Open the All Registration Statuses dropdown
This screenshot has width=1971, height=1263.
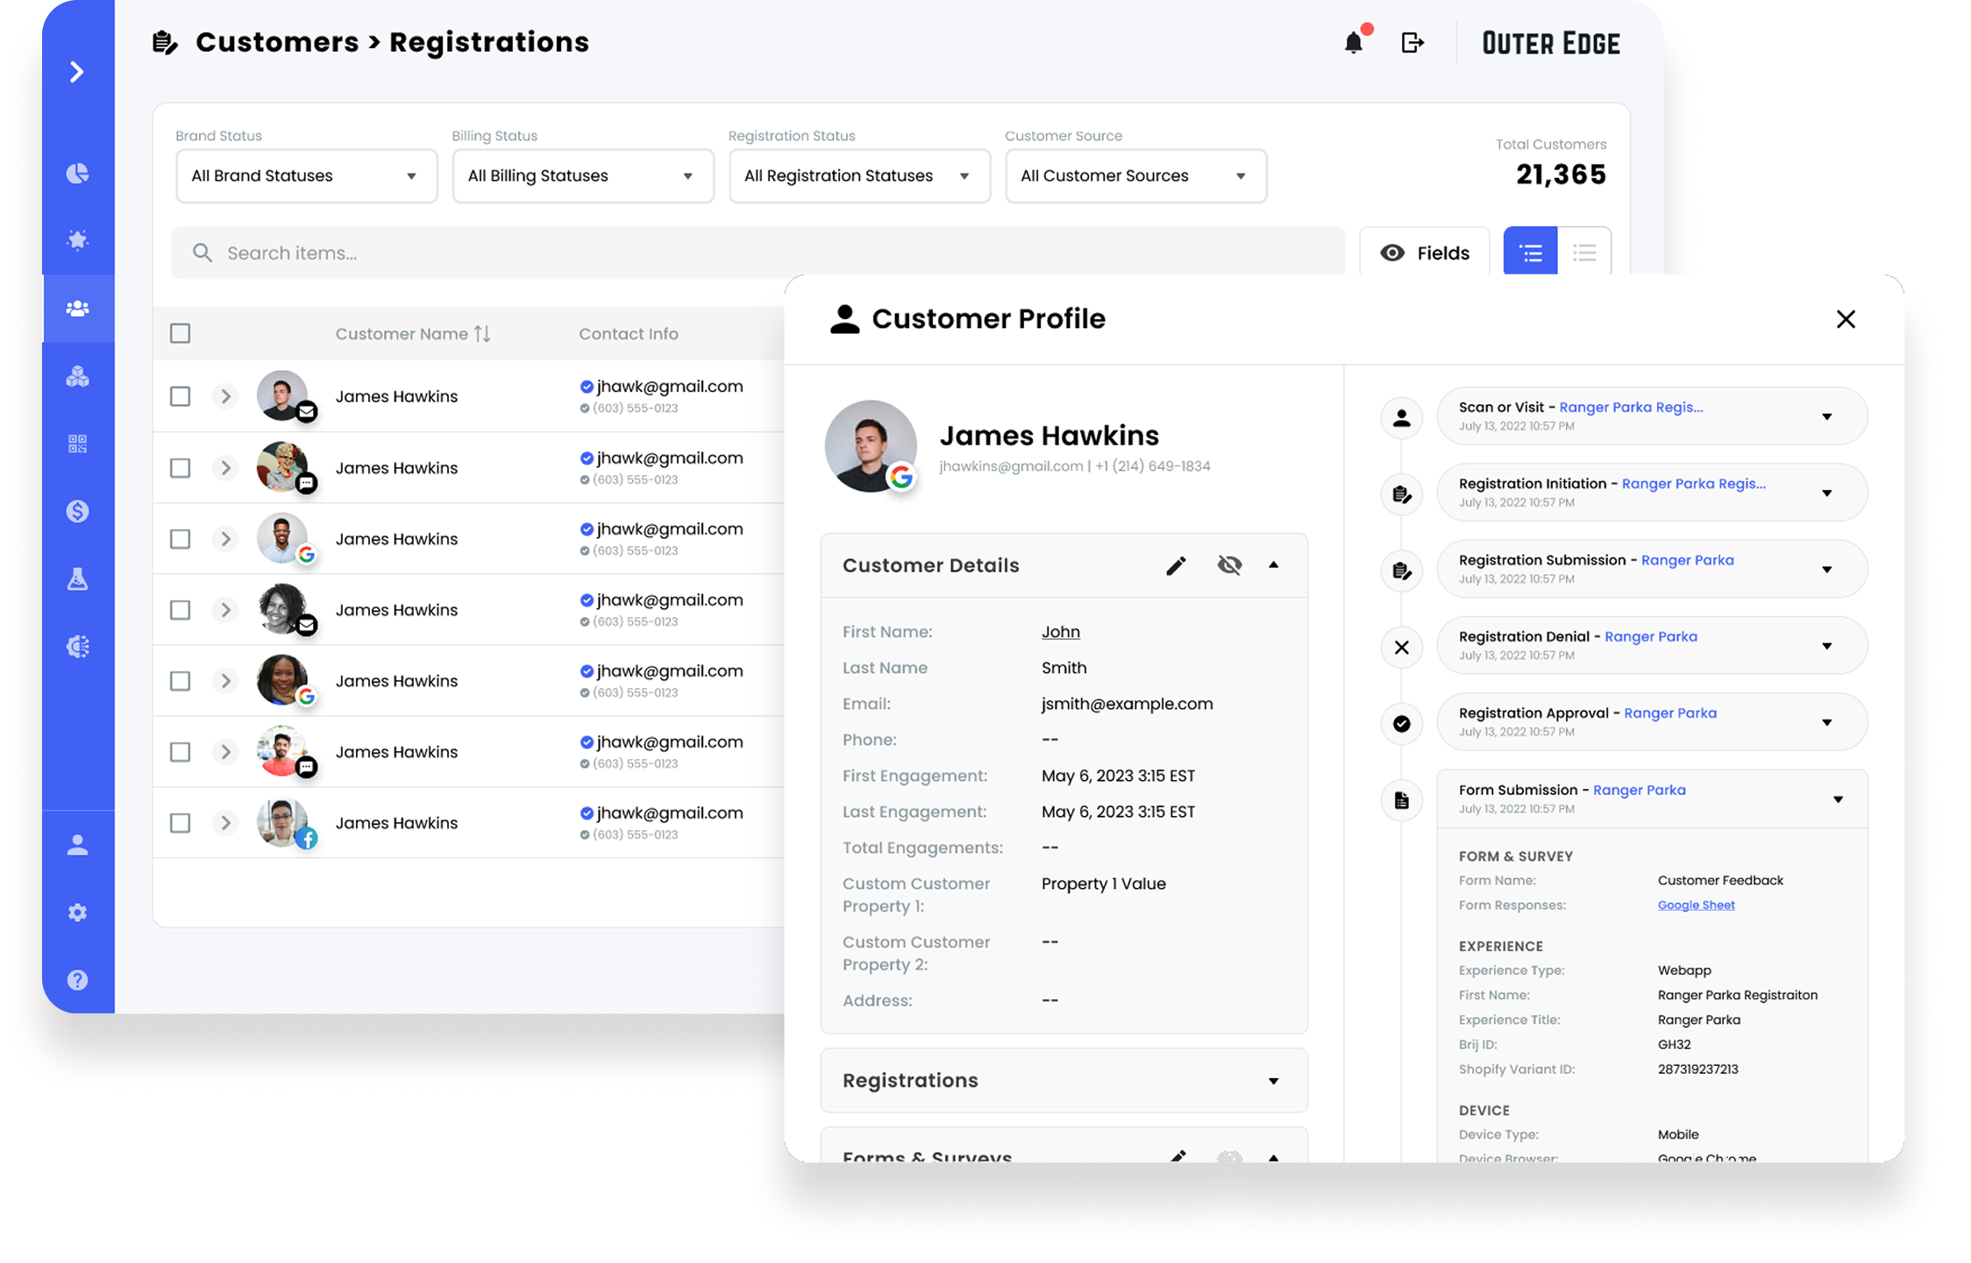859,176
